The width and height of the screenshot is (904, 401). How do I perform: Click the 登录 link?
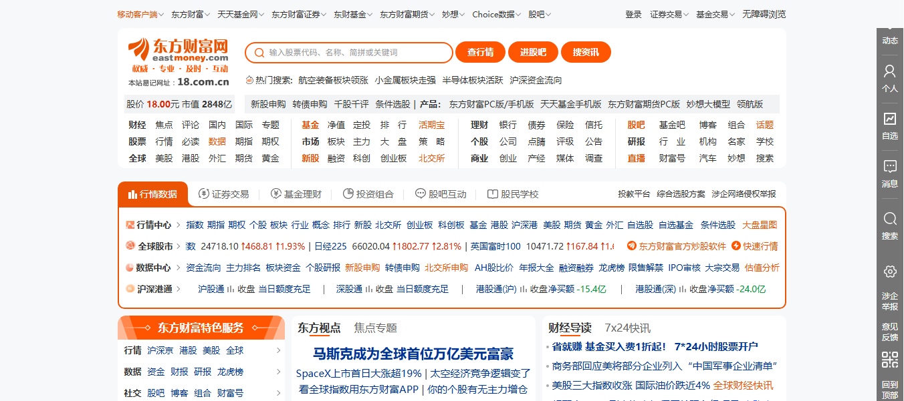coord(634,14)
